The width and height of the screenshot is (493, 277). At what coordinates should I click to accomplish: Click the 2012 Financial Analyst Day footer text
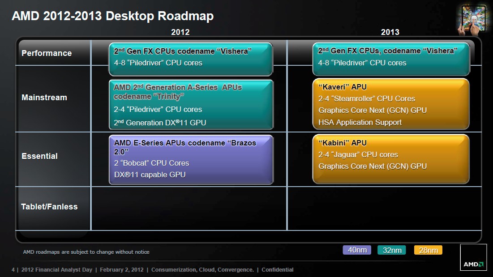pos(56,269)
